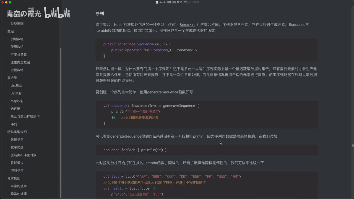Navigate to 可变长参数 in the outline
The image size is (354, 199).
coord(19,54)
